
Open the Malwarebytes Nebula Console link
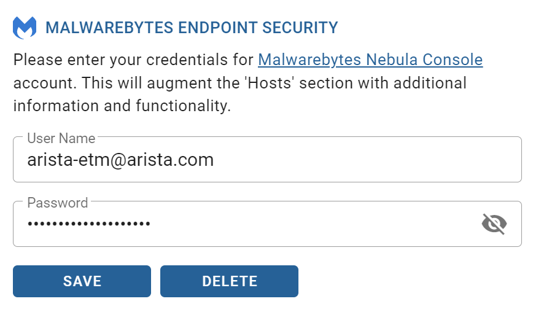click(x=370, y=60)
